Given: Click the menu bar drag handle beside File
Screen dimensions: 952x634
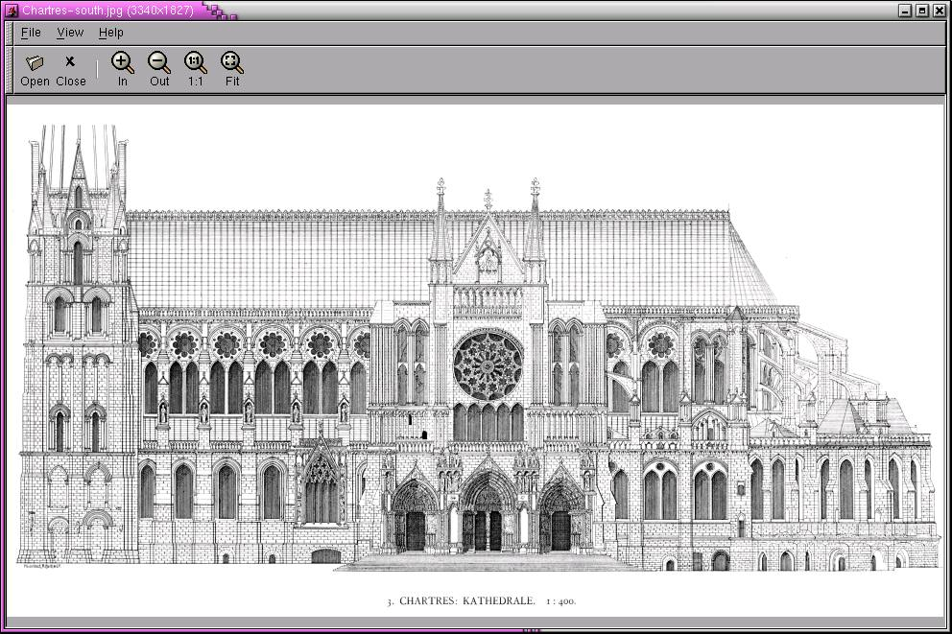Looking at the screenshot, I should [9, 33].
